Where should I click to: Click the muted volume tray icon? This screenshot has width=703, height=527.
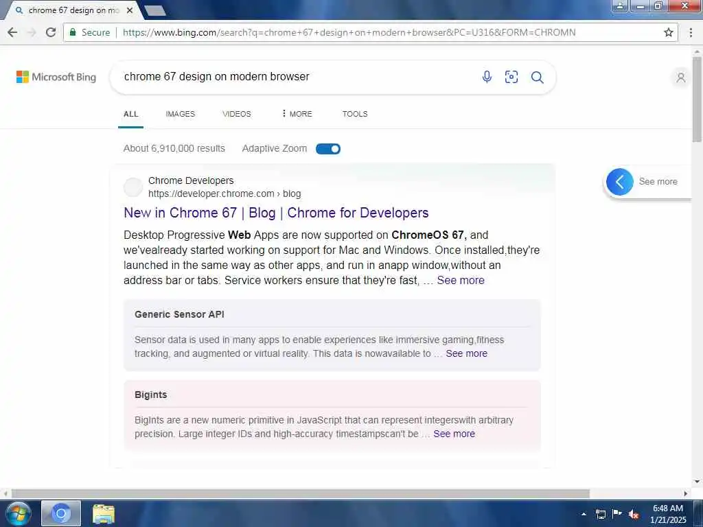coord(634,514)
